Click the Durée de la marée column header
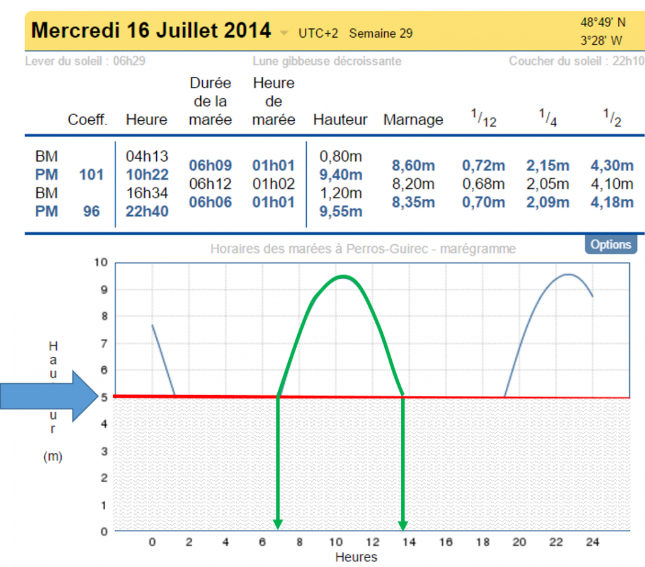The width and height of the screenshot is (645, 567). pyautogui.click(x=210, y=101)
